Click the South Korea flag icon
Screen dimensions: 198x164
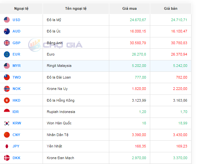coord(7,123)
